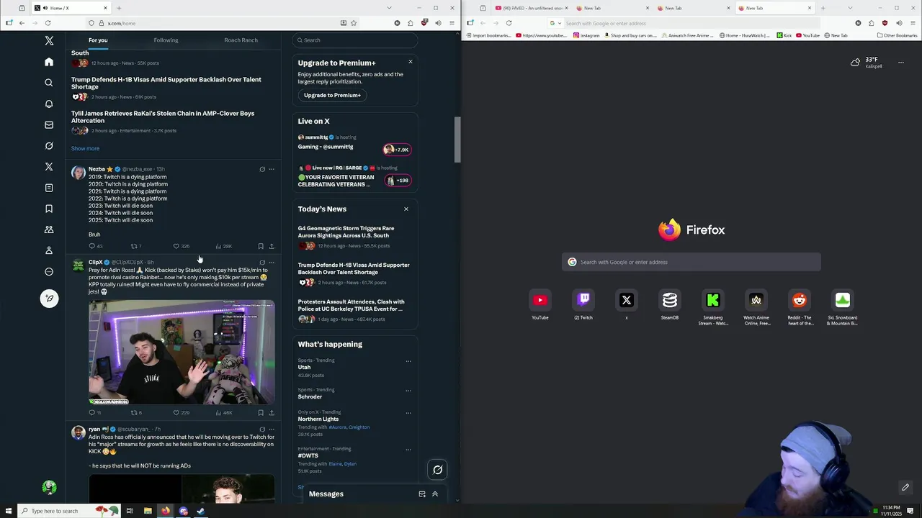Open more options on Nezba's post

[272, 169]
